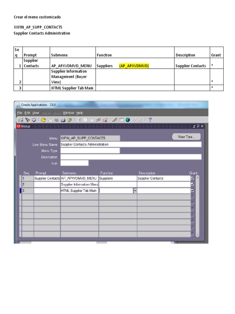
Task: Click Submenu cell 'HTML Supplier Tab Main' in form
Action: coord(80,191)
